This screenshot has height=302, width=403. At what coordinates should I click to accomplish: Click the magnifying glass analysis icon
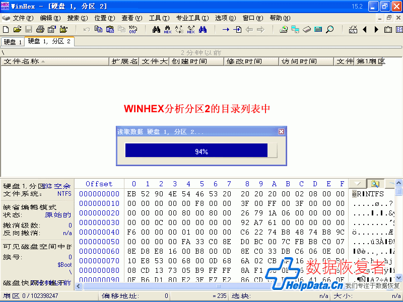pos(330,30)
